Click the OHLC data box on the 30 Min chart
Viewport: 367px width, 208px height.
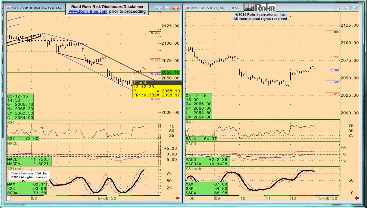coord(198,106)
